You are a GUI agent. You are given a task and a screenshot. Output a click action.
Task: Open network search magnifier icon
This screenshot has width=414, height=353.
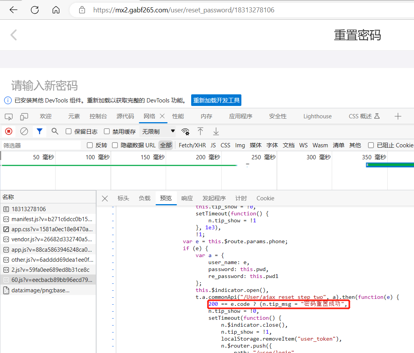click(x=55, y=131)
